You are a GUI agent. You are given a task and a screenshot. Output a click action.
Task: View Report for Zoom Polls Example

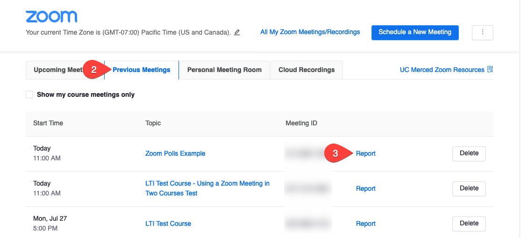pos(366,153)
